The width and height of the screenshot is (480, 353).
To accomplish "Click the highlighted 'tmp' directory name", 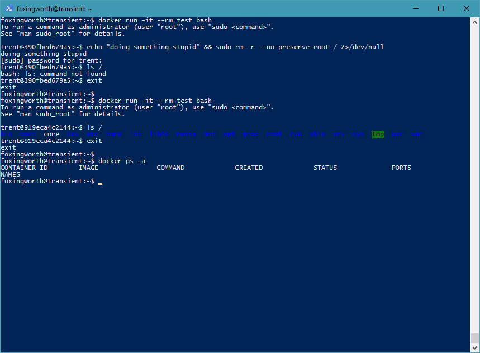I will coord(378,134).
